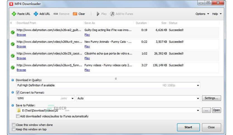The width and height of the screenshot is (233, 135).
Task: Click the 139,149 KB size cell
Action: [x=160, y=65]
